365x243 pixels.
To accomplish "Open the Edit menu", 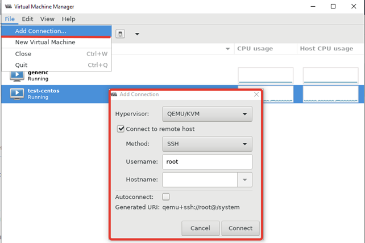I will pos(27,19).
